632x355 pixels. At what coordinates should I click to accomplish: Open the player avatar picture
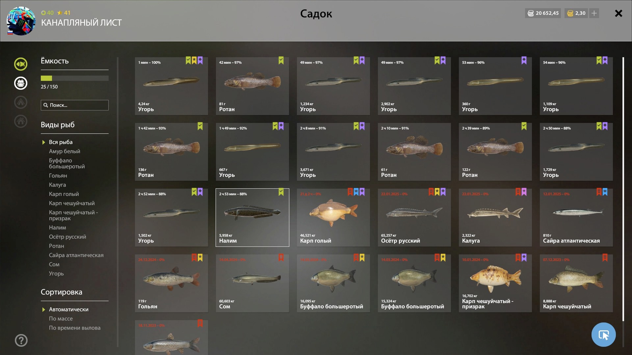21,21
